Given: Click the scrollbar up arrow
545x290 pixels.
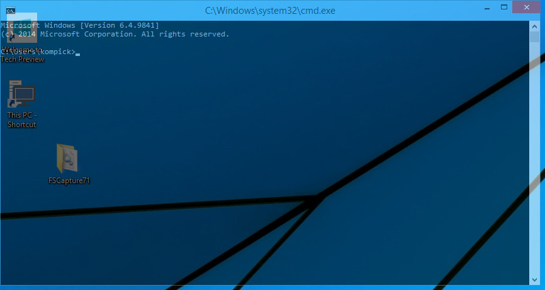Looking at the screenshot, I should tap(534, 26).
